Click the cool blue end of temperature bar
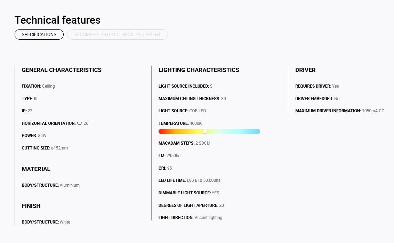 [x=257, y=131]
